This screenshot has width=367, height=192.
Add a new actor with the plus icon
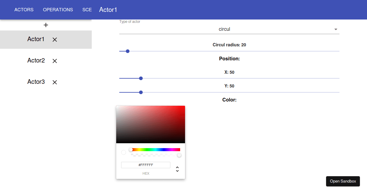(x=46, y=25)
